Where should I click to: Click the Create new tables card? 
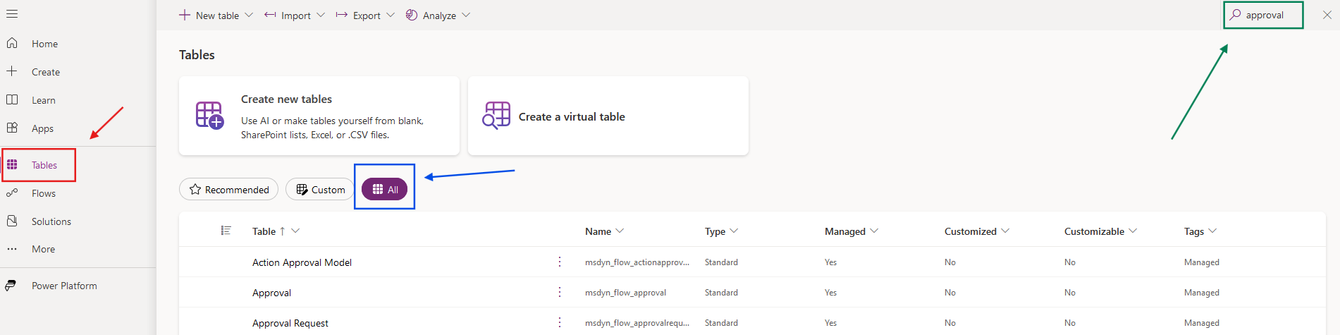coord(319,116)
